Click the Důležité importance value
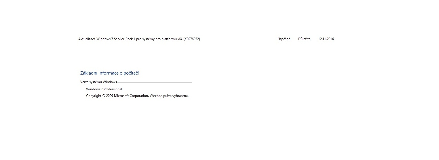 point(304,39)
